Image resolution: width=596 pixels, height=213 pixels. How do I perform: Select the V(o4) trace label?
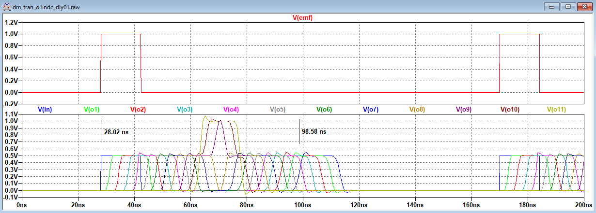pyautogui.click(x=231, y=110)
